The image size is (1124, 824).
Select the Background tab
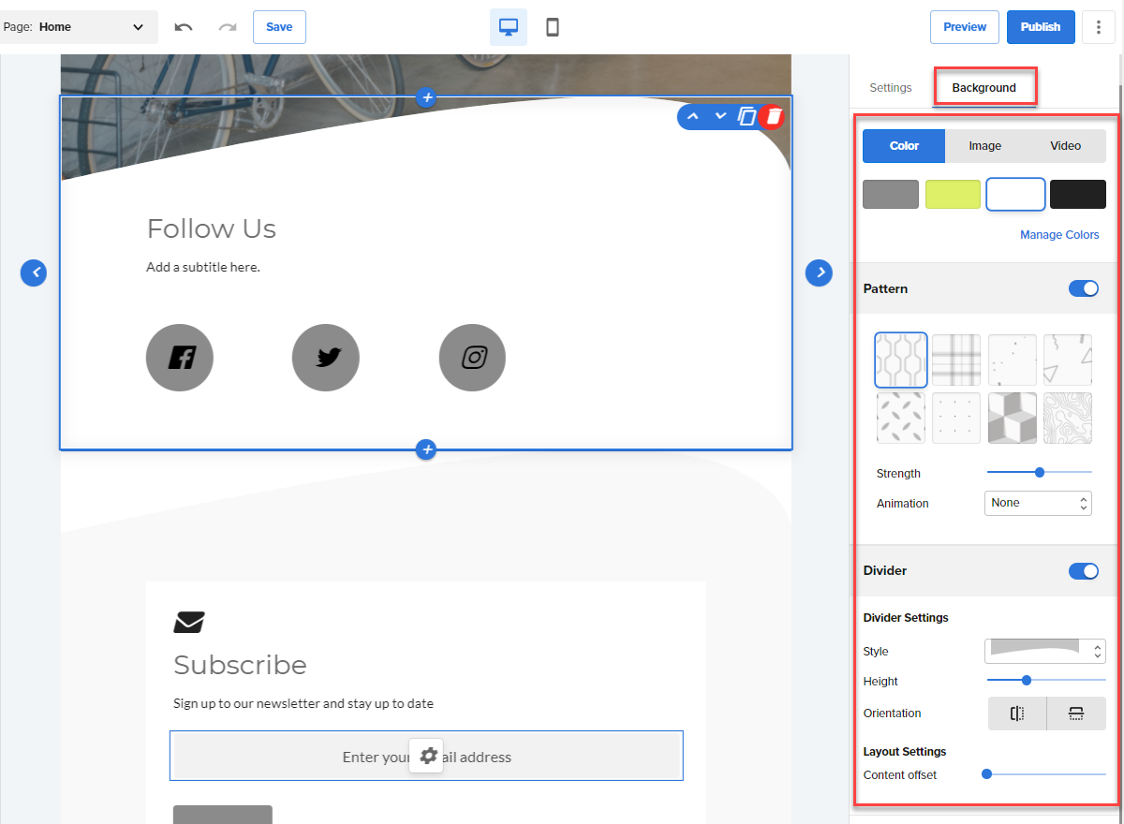[x=983, y=88]
